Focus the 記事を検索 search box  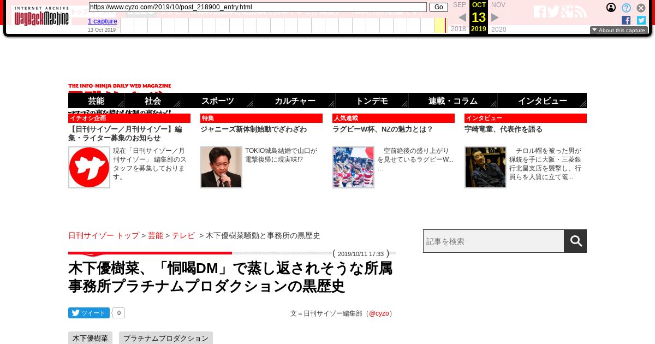[493, 241]
